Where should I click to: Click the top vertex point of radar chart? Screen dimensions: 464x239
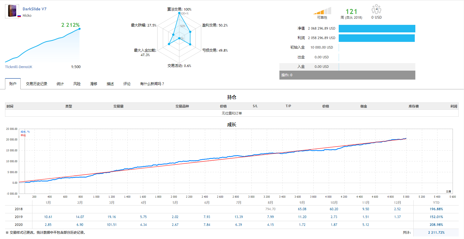tap(179, 13)
